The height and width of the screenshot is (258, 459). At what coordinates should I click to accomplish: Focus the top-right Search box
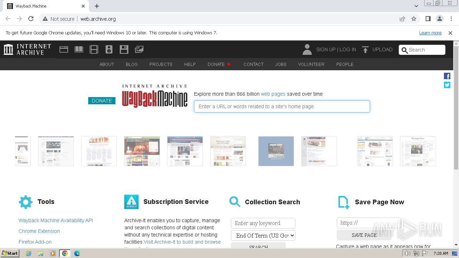coord(422,50)
